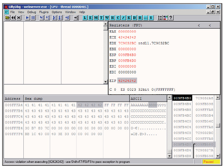This screenshot has width=224, height=168.
Task: Click the Run program play icon
Action: tap(27, 18)
